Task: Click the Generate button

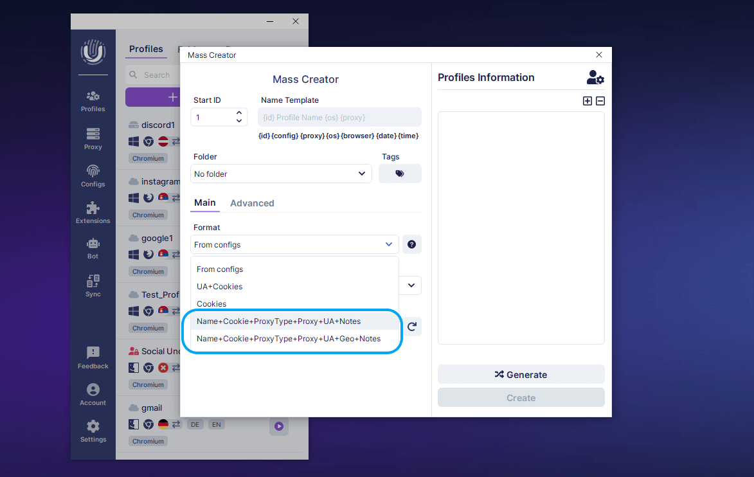Action: 521,374
